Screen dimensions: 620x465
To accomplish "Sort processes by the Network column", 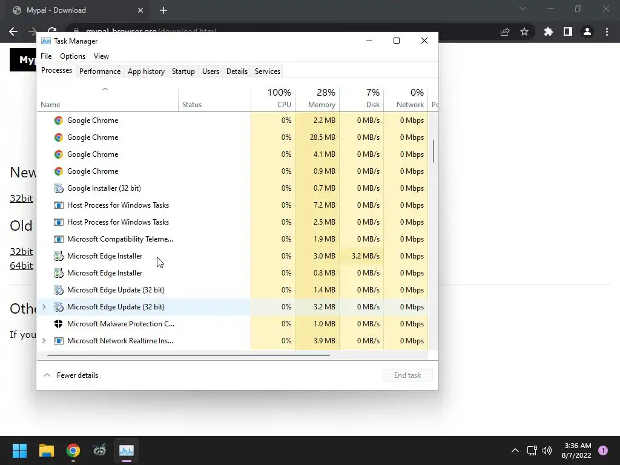I will tap(406, 98).
